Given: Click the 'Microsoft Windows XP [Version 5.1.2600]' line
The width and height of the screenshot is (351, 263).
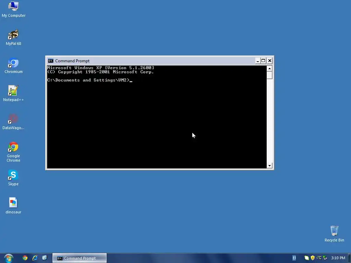Looking at the screenshot, I should pos(100,67).
